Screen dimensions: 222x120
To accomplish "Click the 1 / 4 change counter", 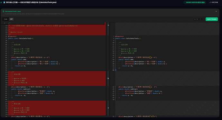I will 196,19.
